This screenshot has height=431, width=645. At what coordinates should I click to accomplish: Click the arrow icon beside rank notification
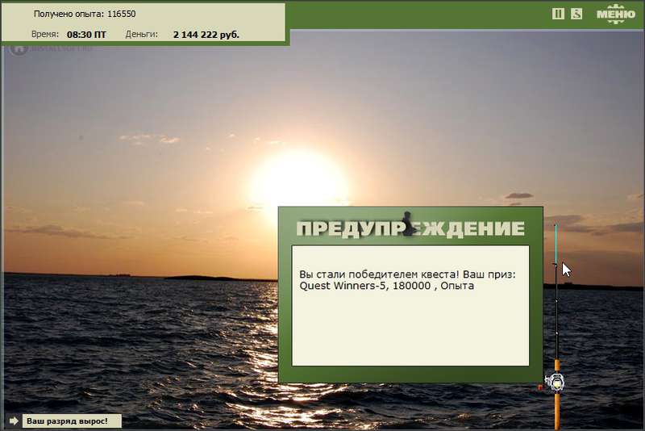[14, 421]
